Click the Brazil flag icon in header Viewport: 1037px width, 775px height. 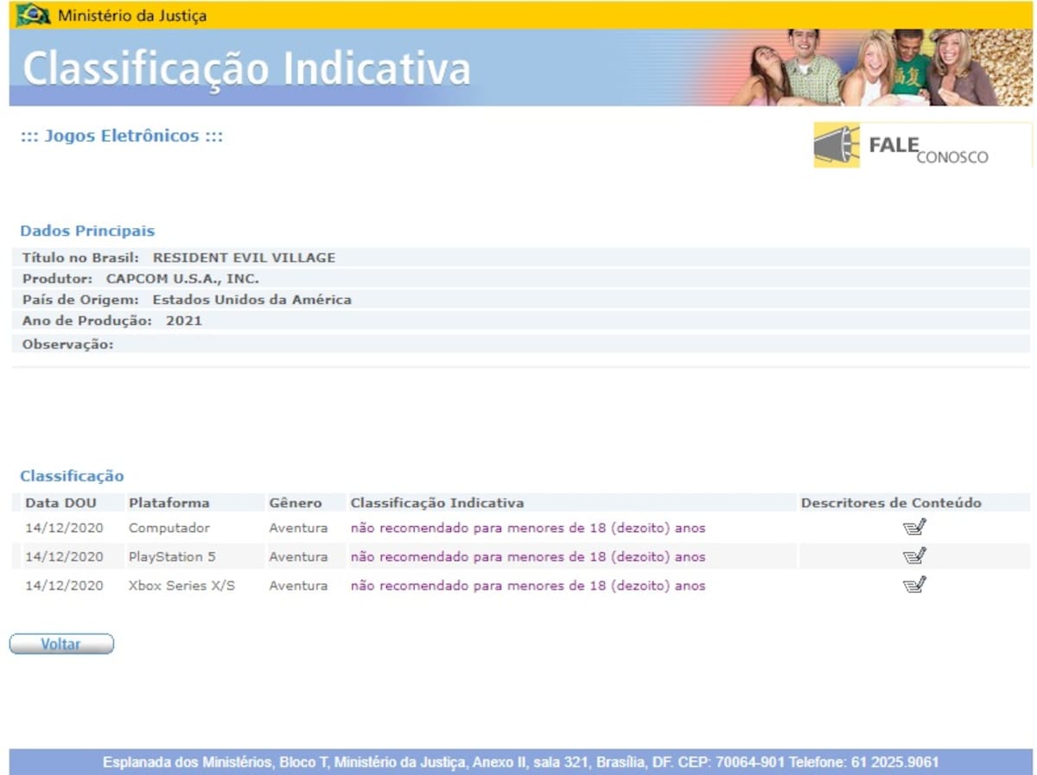33,15
